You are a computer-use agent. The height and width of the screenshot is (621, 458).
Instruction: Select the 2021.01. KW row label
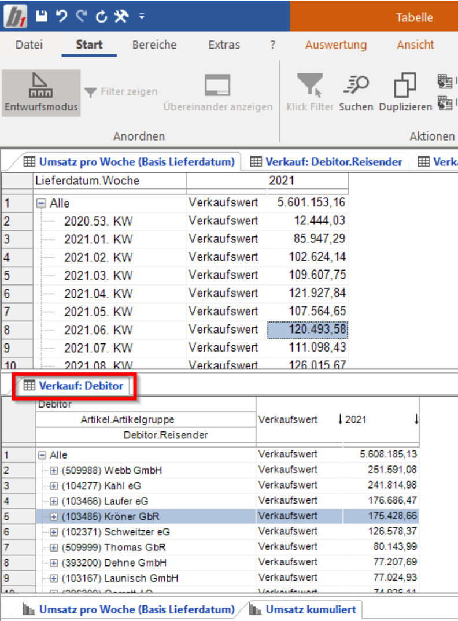tap(98, 239)
